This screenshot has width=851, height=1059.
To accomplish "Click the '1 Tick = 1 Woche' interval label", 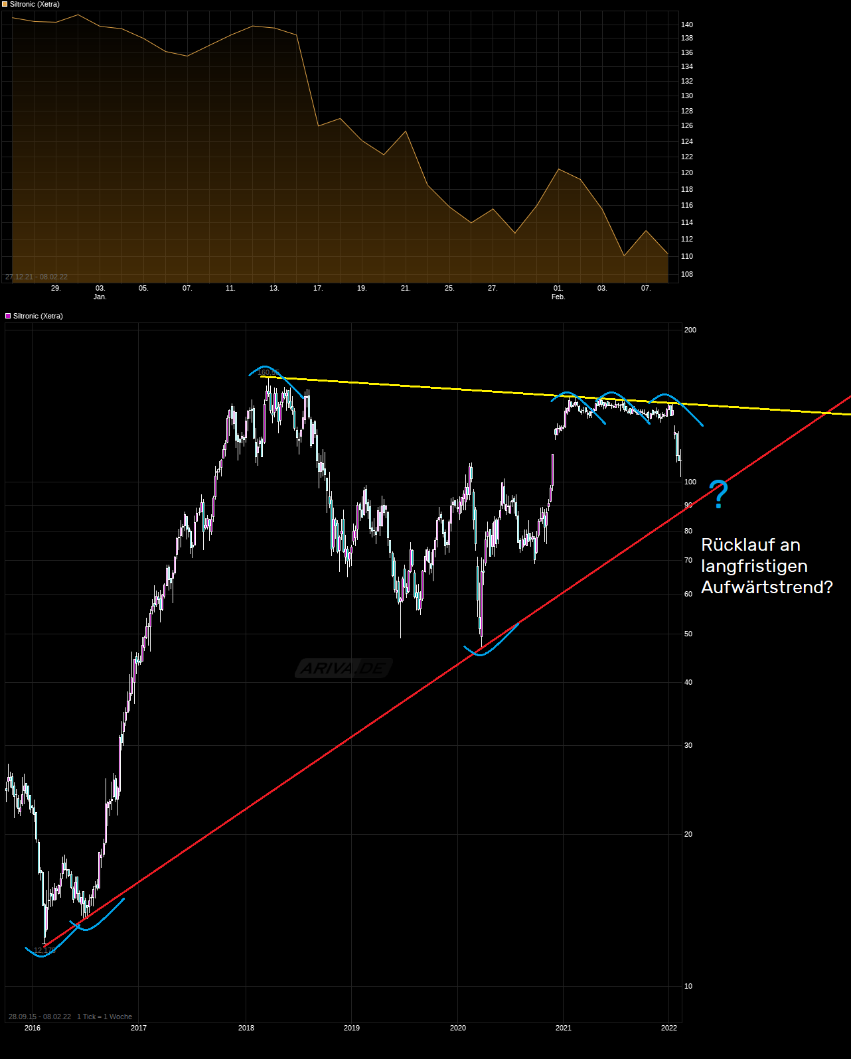I will click(x=104, y=1017).
